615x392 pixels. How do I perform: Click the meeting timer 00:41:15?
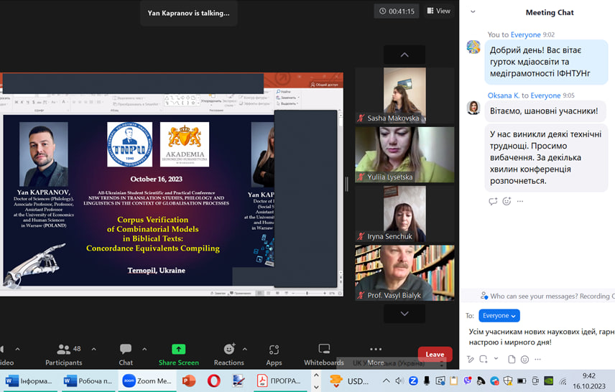397,11
